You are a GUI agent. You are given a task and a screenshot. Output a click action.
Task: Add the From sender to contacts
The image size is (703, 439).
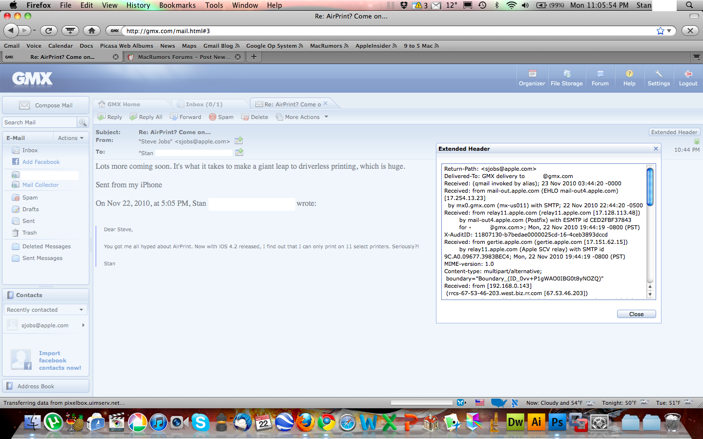[x=239, y=141]
